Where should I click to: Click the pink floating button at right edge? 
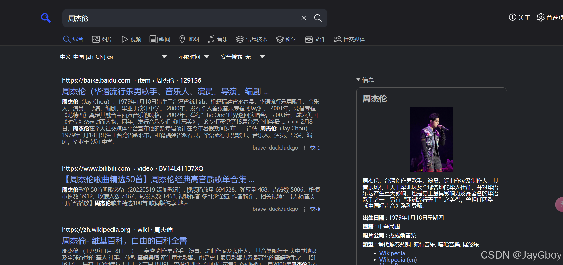[559, 204]
